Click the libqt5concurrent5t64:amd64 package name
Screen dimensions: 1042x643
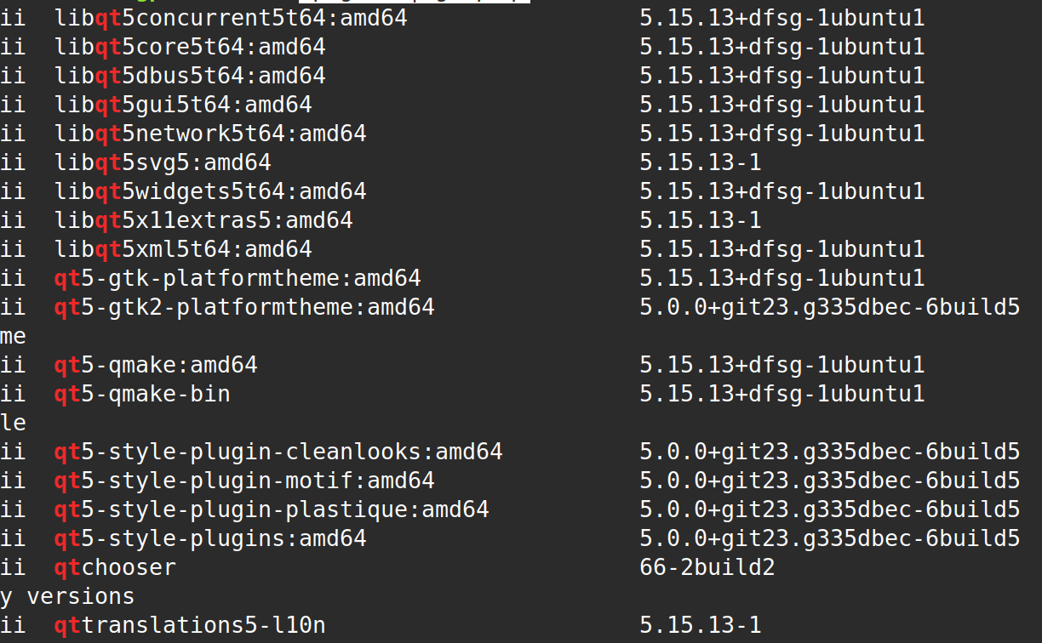point(231,18)
